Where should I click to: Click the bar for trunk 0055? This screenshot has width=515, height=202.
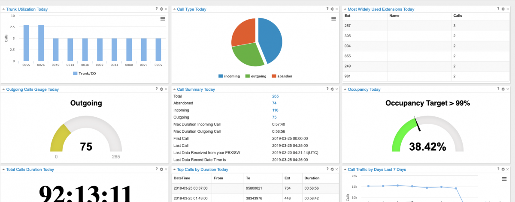click(x=26, y=43)
